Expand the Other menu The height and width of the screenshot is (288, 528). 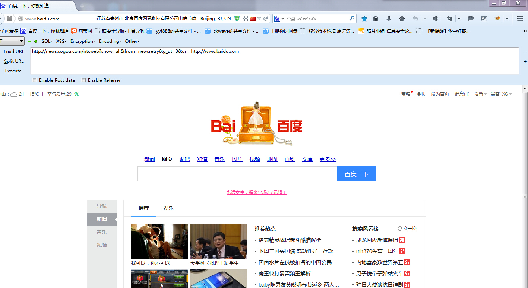click(x=132, y=41)
